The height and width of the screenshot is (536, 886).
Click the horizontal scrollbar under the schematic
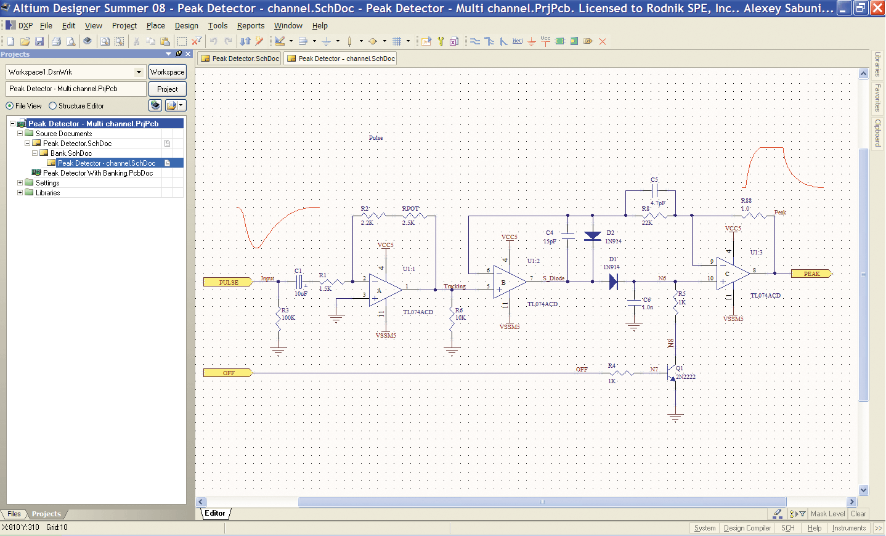pyautogui.click(x=542, y=502)
